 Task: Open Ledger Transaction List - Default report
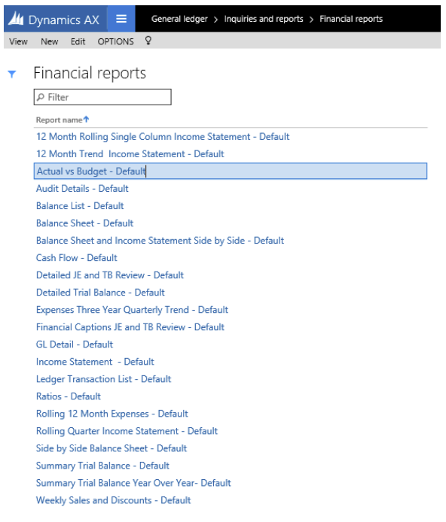[x=103, y=379]
